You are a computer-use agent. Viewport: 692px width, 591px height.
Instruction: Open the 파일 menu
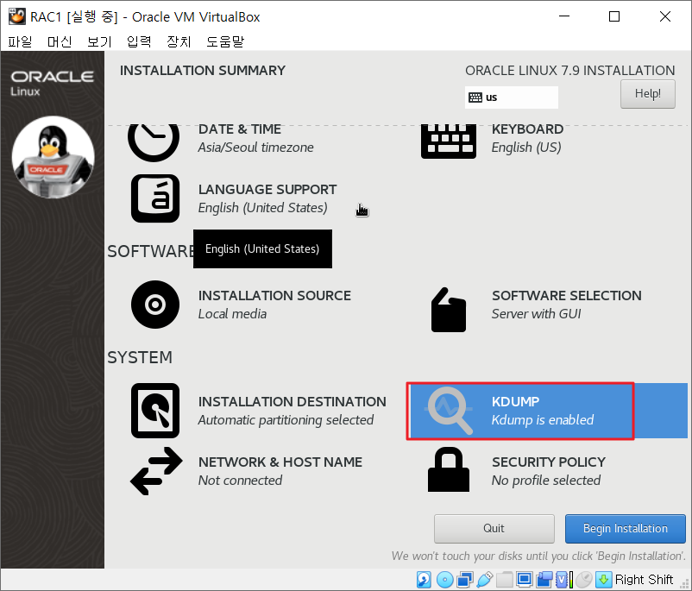point(20,41)
